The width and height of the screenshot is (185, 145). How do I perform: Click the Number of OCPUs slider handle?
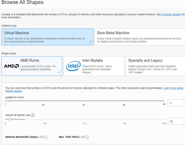click(x=8, y=101)
